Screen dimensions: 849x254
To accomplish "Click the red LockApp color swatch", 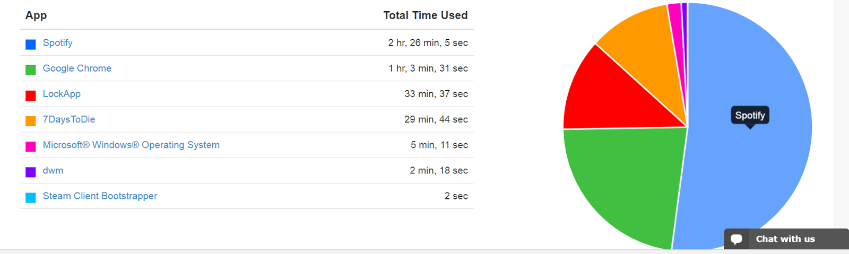I will tap(31, 95).
